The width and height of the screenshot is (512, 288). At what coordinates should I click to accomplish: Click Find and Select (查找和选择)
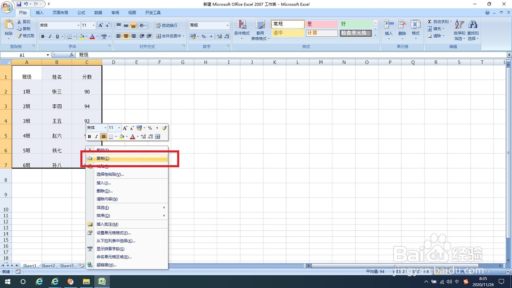pos(473,30)
